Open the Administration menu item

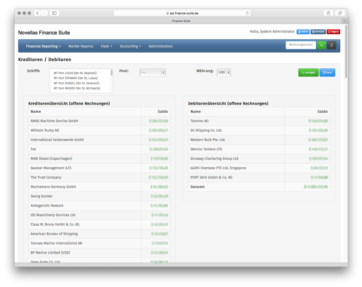point(161,46)
